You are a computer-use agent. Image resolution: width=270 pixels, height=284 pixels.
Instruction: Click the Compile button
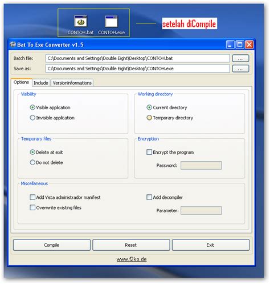[x=52, y=245]
